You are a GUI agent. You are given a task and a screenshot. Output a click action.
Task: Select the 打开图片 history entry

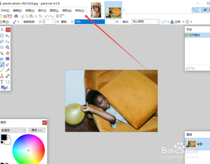[197, 35]
